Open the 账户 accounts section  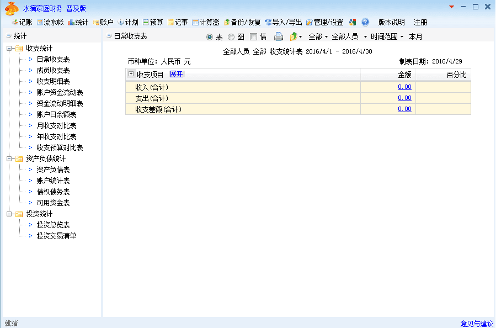[103, 23]
